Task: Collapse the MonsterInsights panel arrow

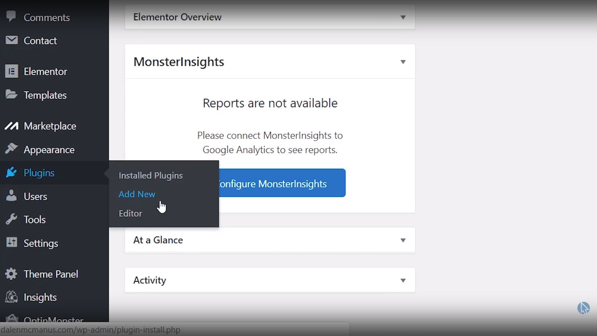Action: coord(403,62)
